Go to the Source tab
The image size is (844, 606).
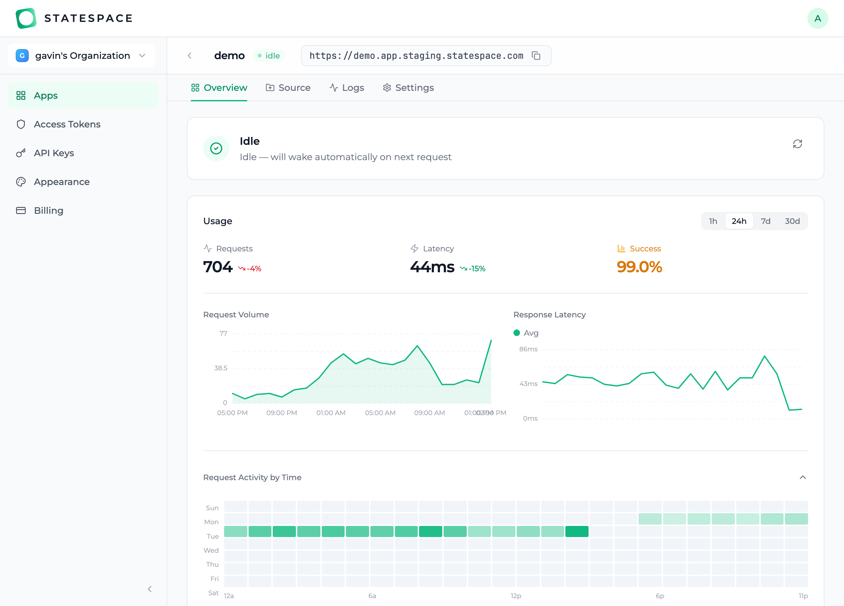288,88
